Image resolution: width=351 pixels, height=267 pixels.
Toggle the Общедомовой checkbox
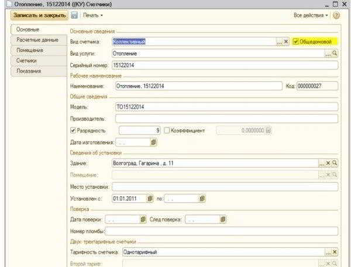(x=295, y=41)
